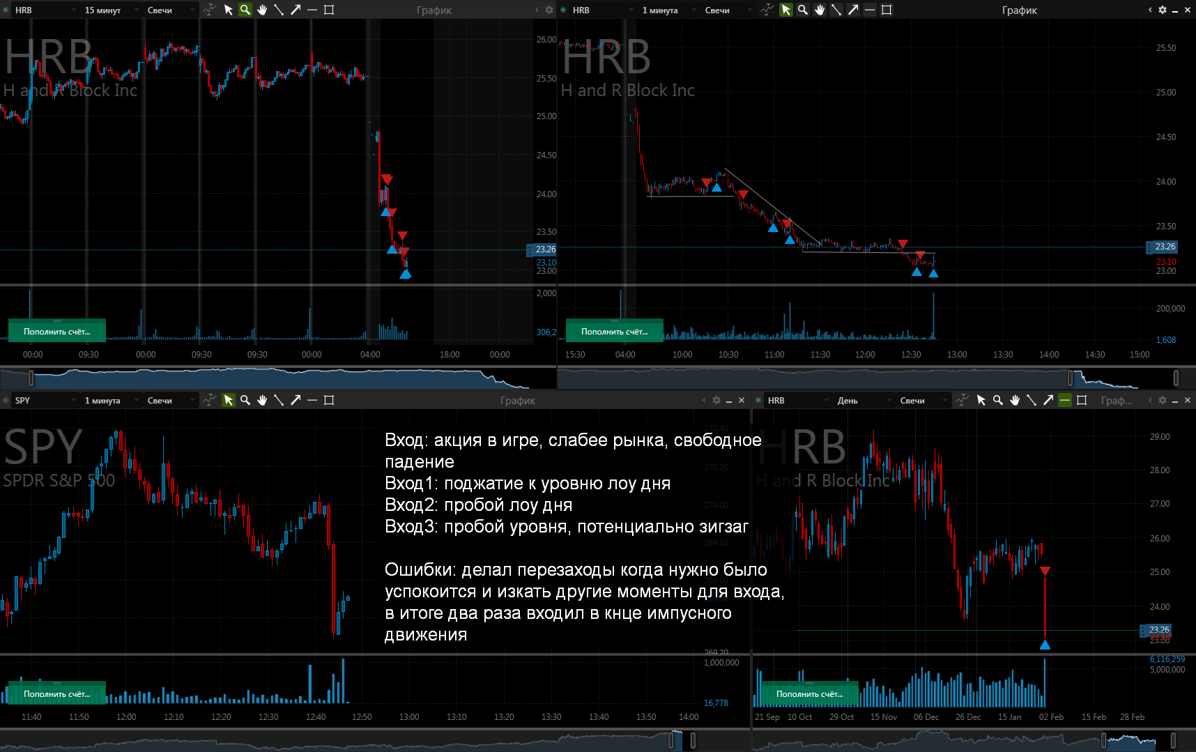Open settings gear of HRB 15-minute chart
This screenshot has width=1196, height=752.
(x=549, y=10)
